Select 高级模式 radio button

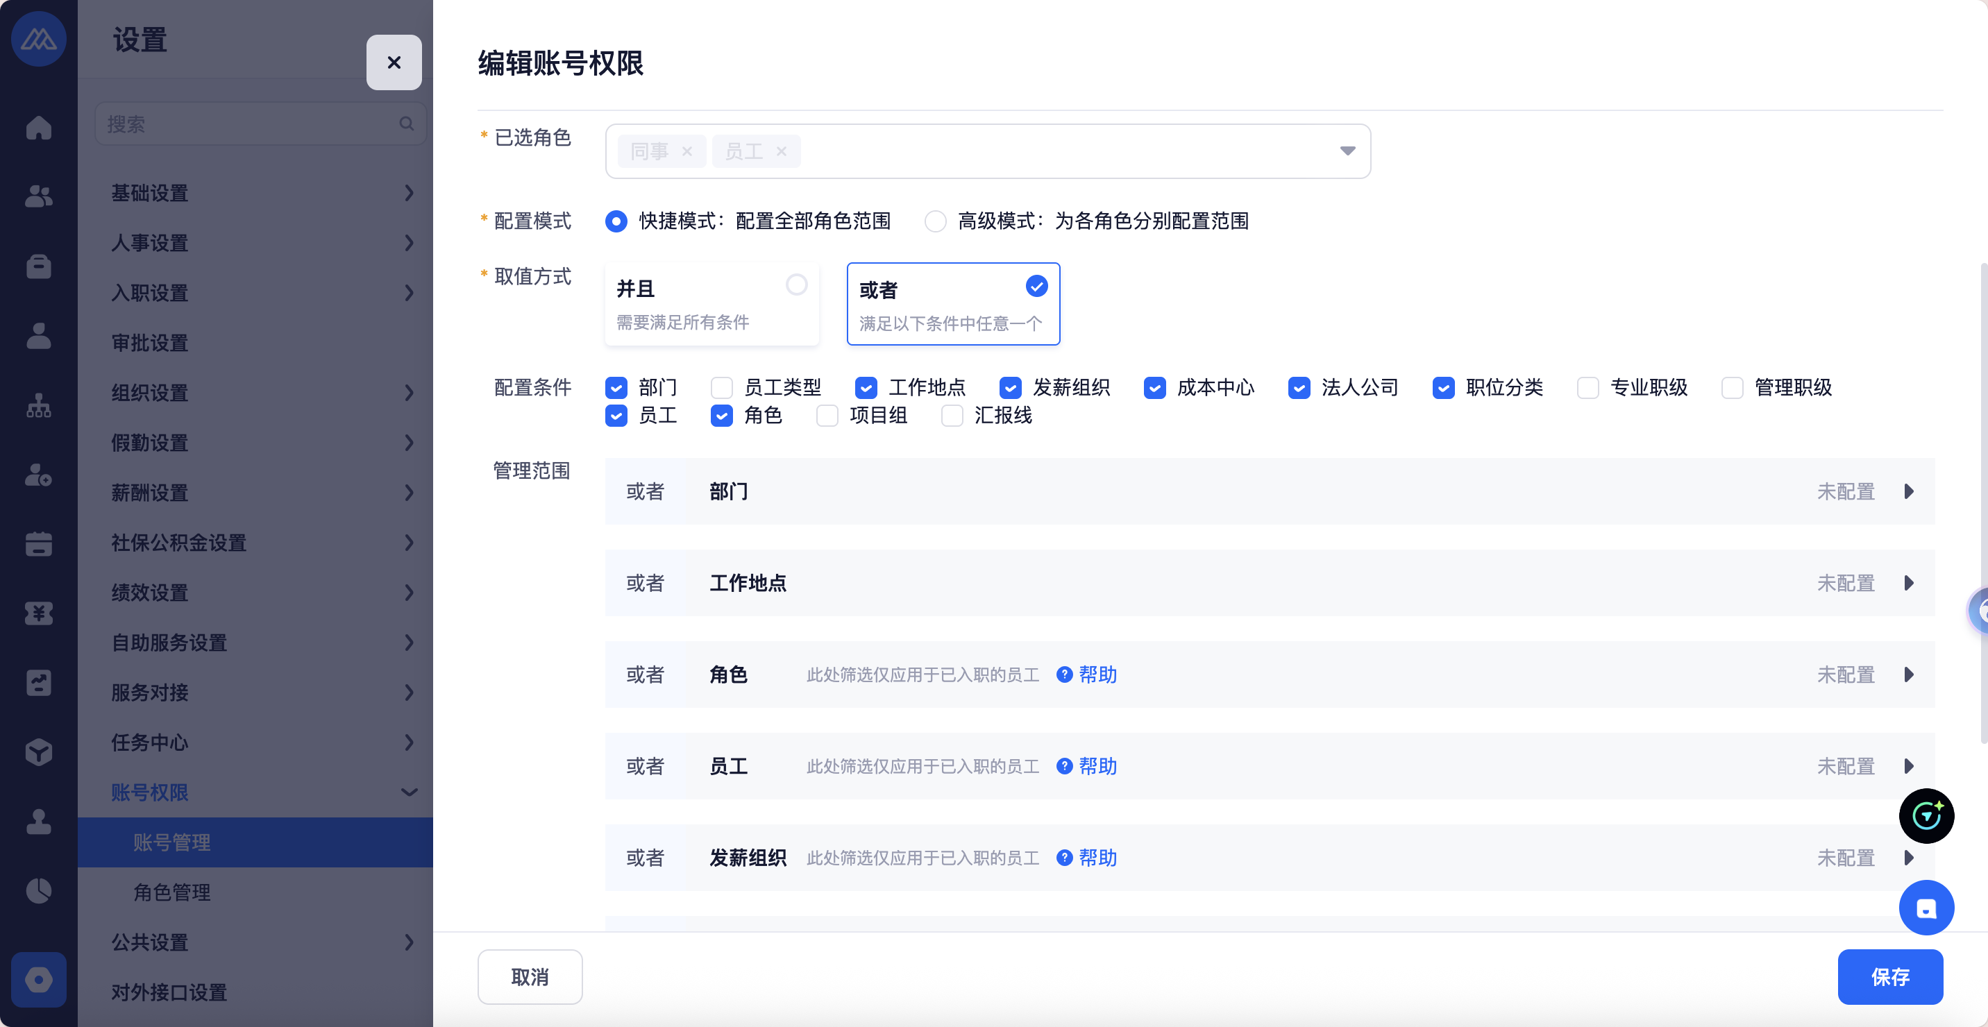[936, 221]
